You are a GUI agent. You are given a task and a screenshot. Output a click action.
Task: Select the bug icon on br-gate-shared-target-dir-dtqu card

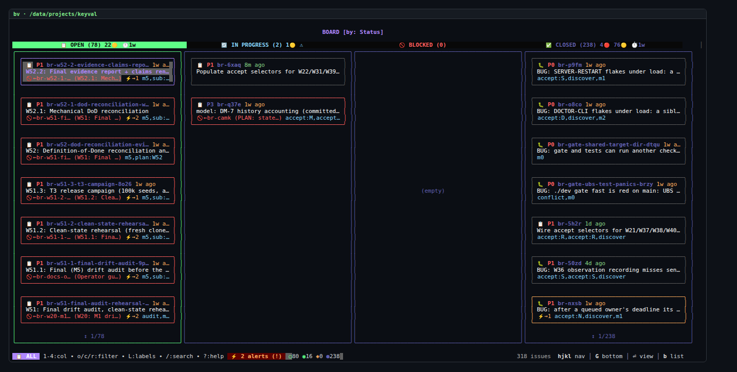click(541, 145)
